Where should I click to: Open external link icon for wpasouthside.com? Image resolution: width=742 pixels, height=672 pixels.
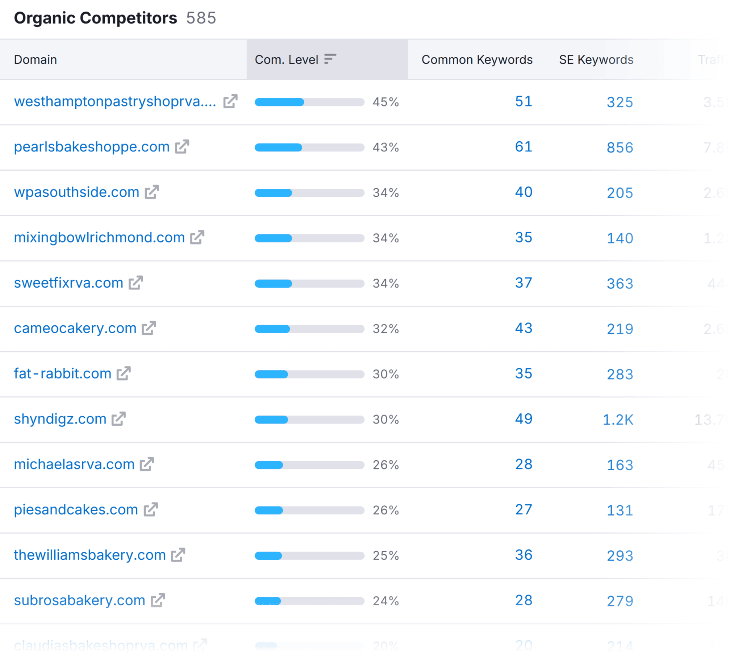click(x=152, y=192)
